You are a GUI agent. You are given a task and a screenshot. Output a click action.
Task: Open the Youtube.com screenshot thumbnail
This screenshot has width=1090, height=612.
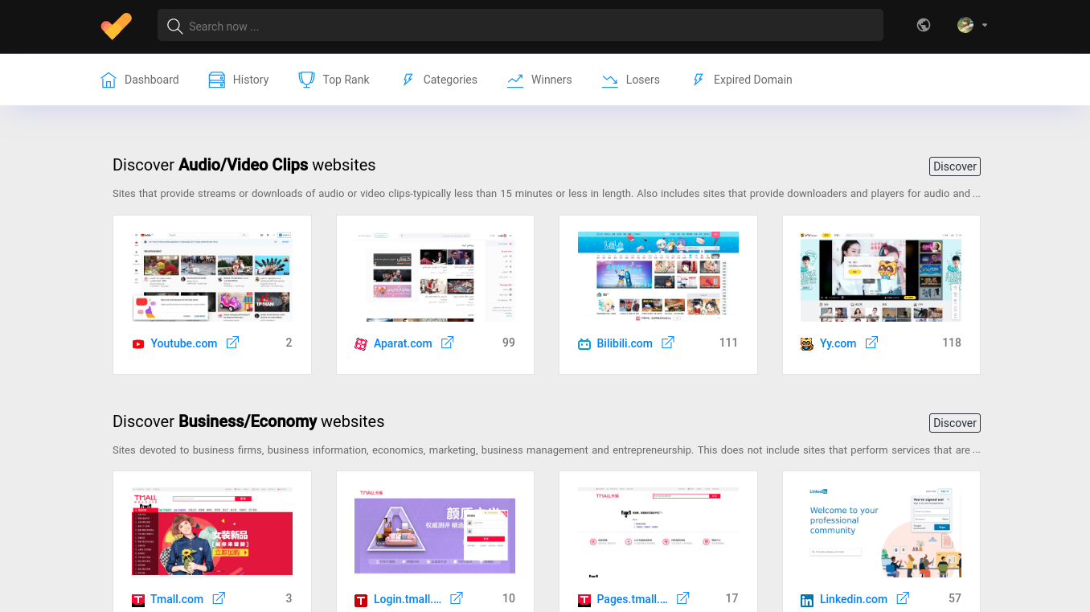tap(212, 276)
